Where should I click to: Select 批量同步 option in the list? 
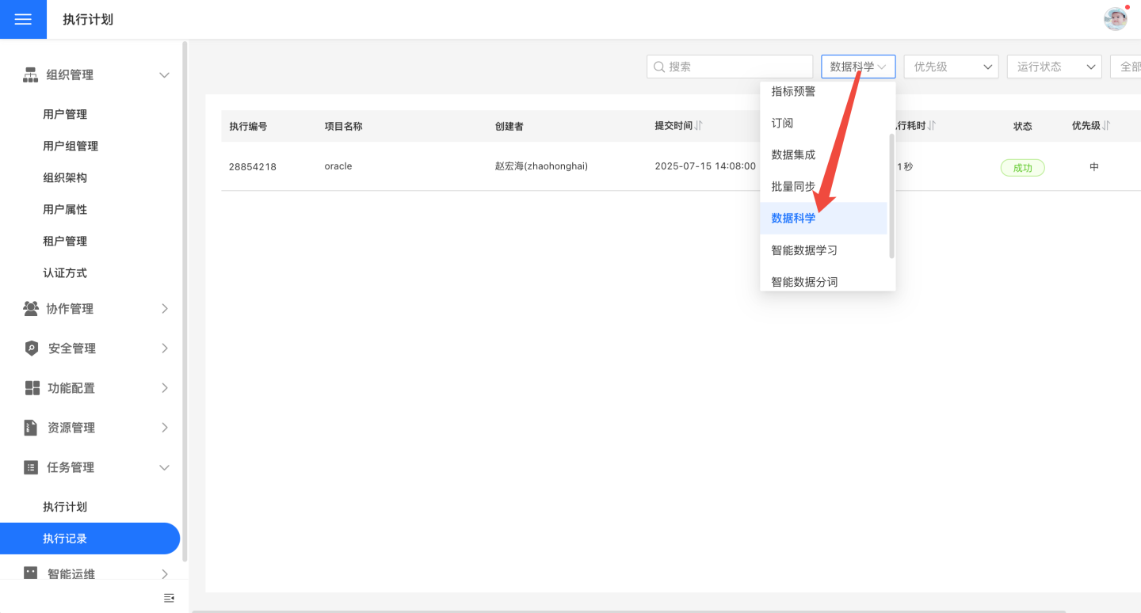tap(794, 187)
